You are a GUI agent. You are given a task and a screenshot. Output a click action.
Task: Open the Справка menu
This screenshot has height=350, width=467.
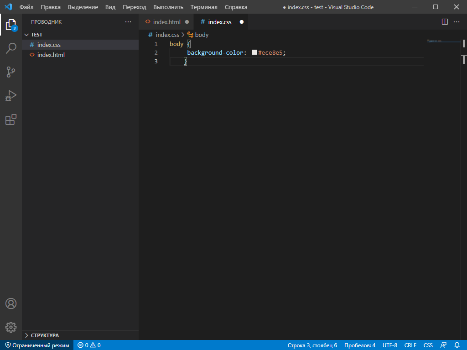[x=236, y=7]
